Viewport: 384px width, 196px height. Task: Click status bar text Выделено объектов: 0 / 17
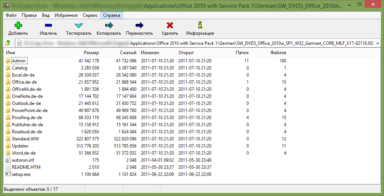[31, 189]
